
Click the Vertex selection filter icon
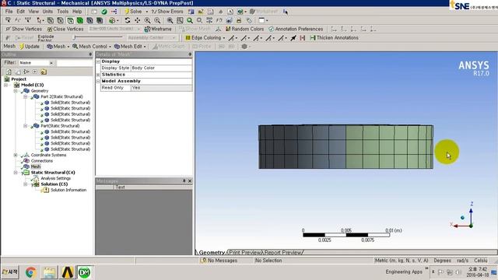(50, 20)
